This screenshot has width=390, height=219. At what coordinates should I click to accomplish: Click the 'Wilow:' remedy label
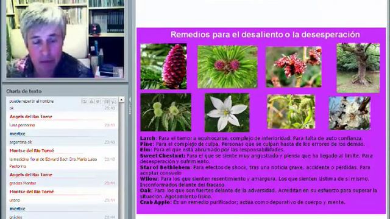[x=149, y=179]
